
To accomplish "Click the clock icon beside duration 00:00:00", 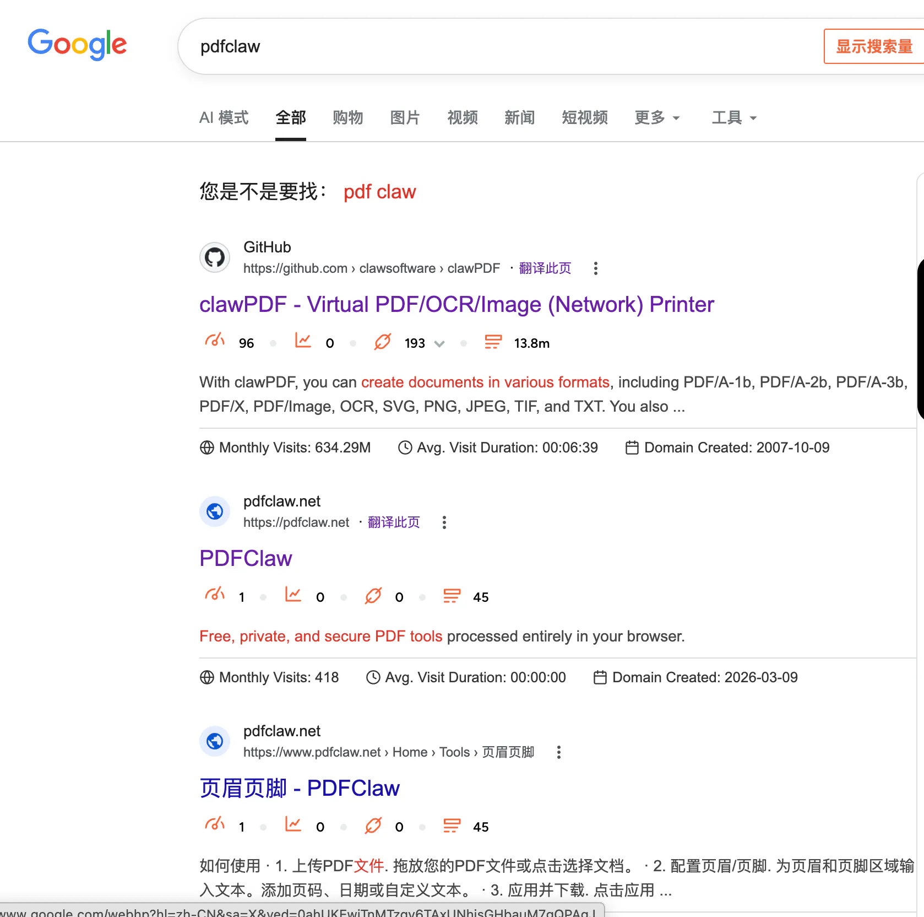I will pyautogui.click(x=373, y=677).
